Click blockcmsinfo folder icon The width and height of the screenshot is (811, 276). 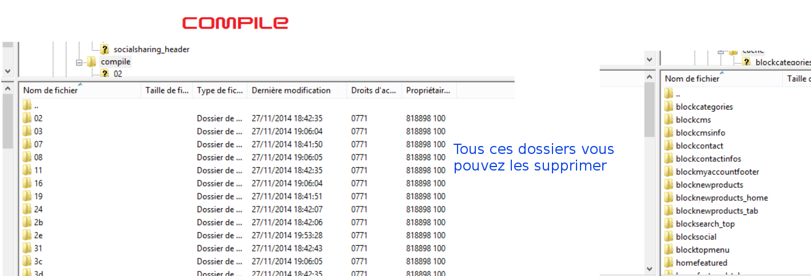coord(669,133)
